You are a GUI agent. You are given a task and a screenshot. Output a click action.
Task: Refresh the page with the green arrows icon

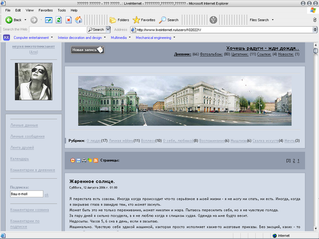click(59, 20)
